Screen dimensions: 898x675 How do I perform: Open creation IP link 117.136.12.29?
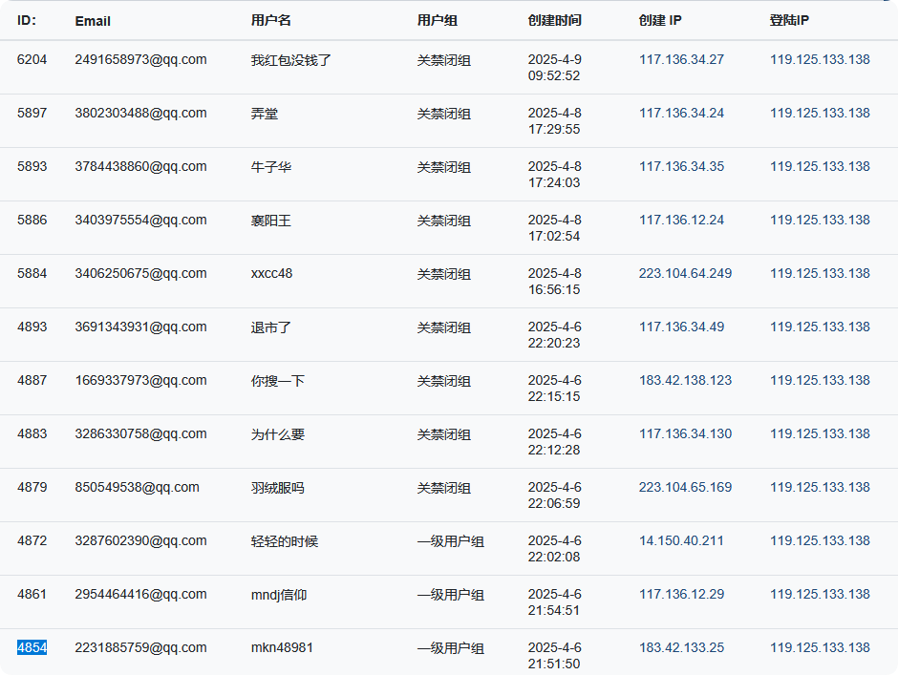681,594
